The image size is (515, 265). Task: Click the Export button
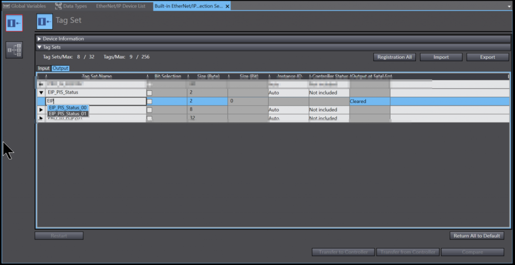pyautogui.click(x=487, y=57)
